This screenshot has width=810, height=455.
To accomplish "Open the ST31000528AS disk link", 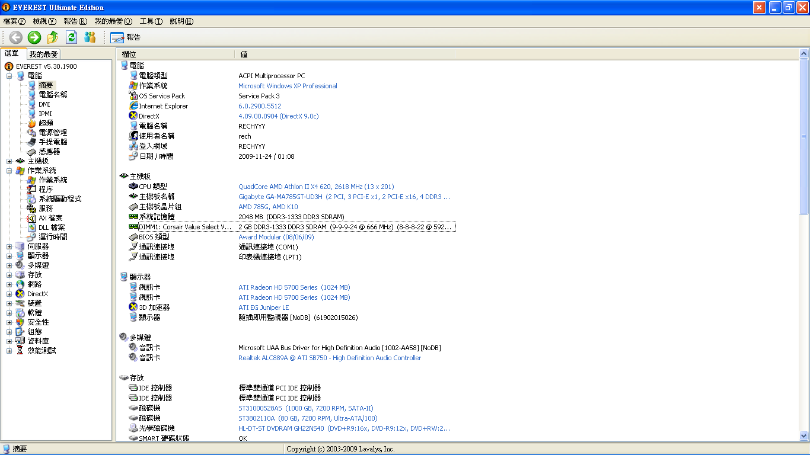I will pyautogui.click(x=306, y=408).
